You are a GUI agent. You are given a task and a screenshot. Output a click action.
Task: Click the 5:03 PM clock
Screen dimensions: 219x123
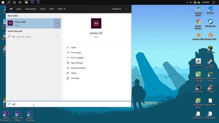pyautogui.click(x=205, y=2)
